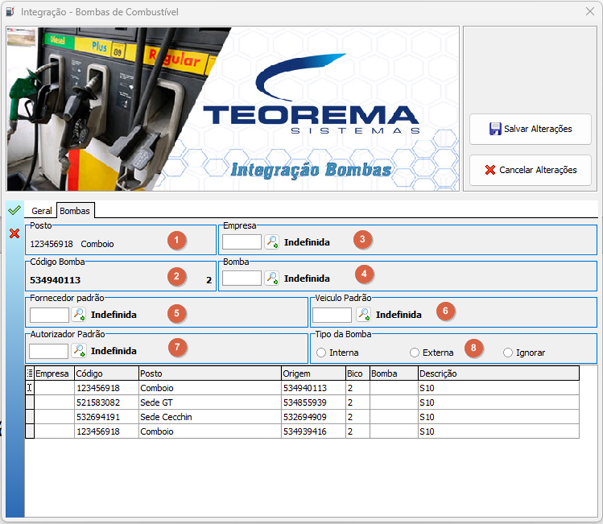Focus the Autorizador Padrão code field
Image resolution: width=603 pixels, height=524 pixels.
(49, 351)
